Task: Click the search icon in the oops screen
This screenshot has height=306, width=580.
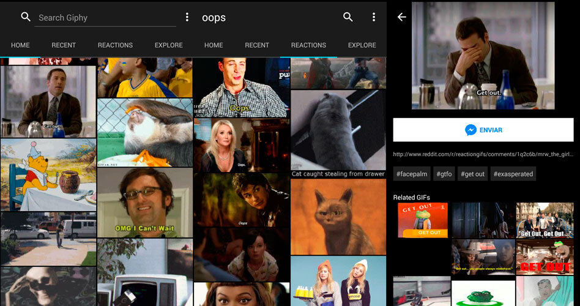Action: [348, 17]
